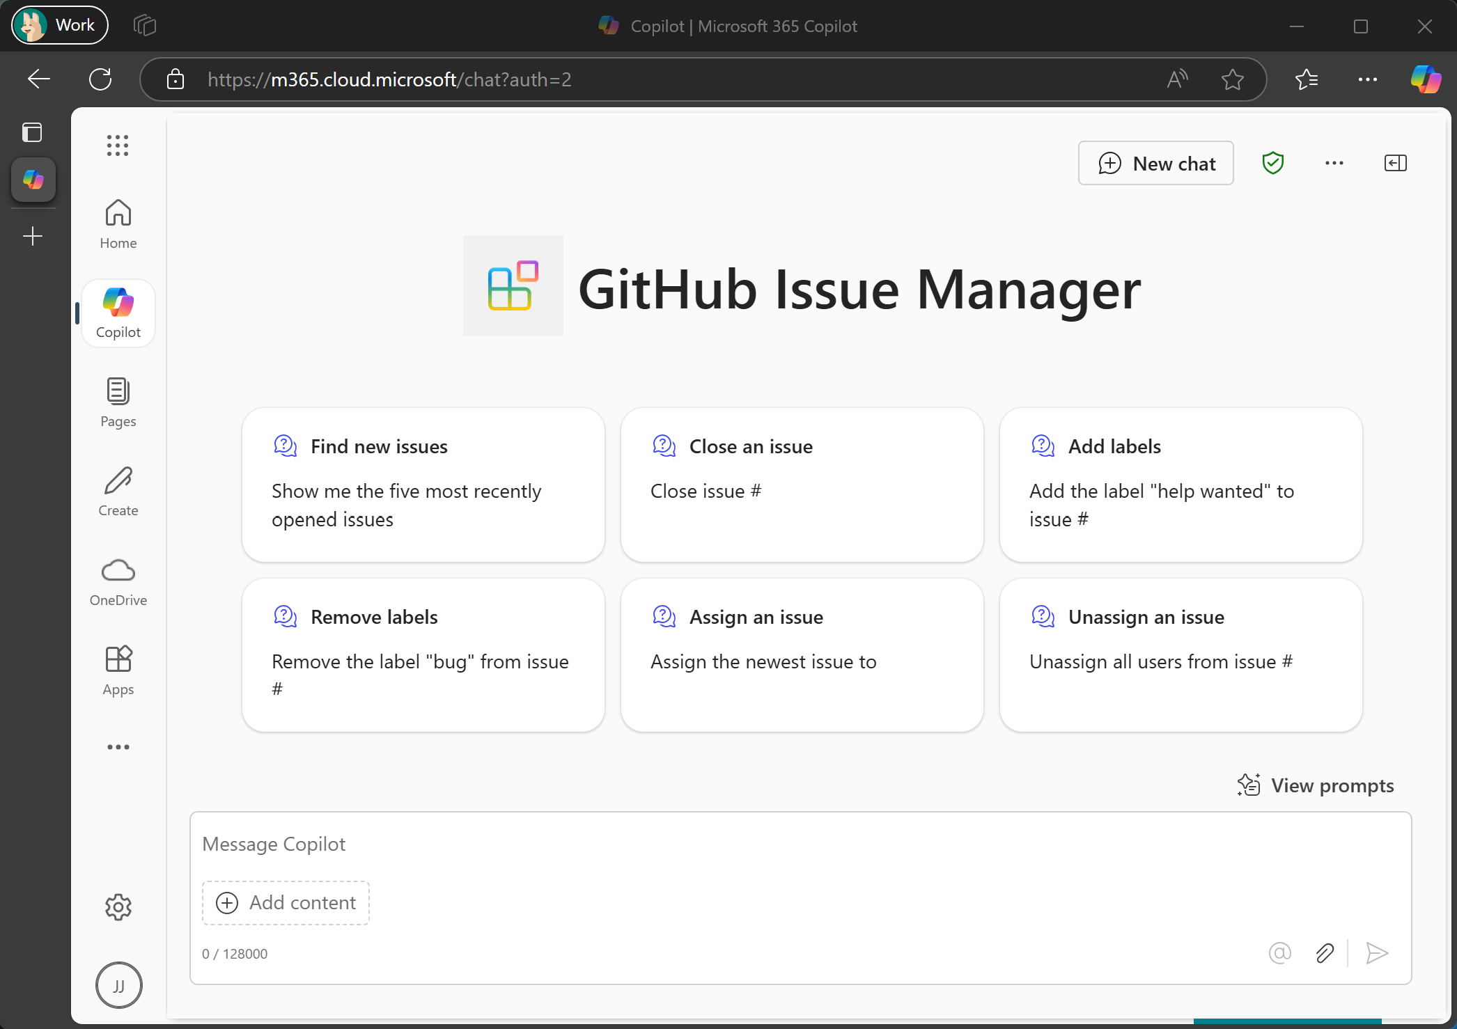Image resolution: width=1457 pixels, height=1029 pixels.
Task: Choose the Close an issue prompt
Action: pyautogui.click(x=802, y=485)
